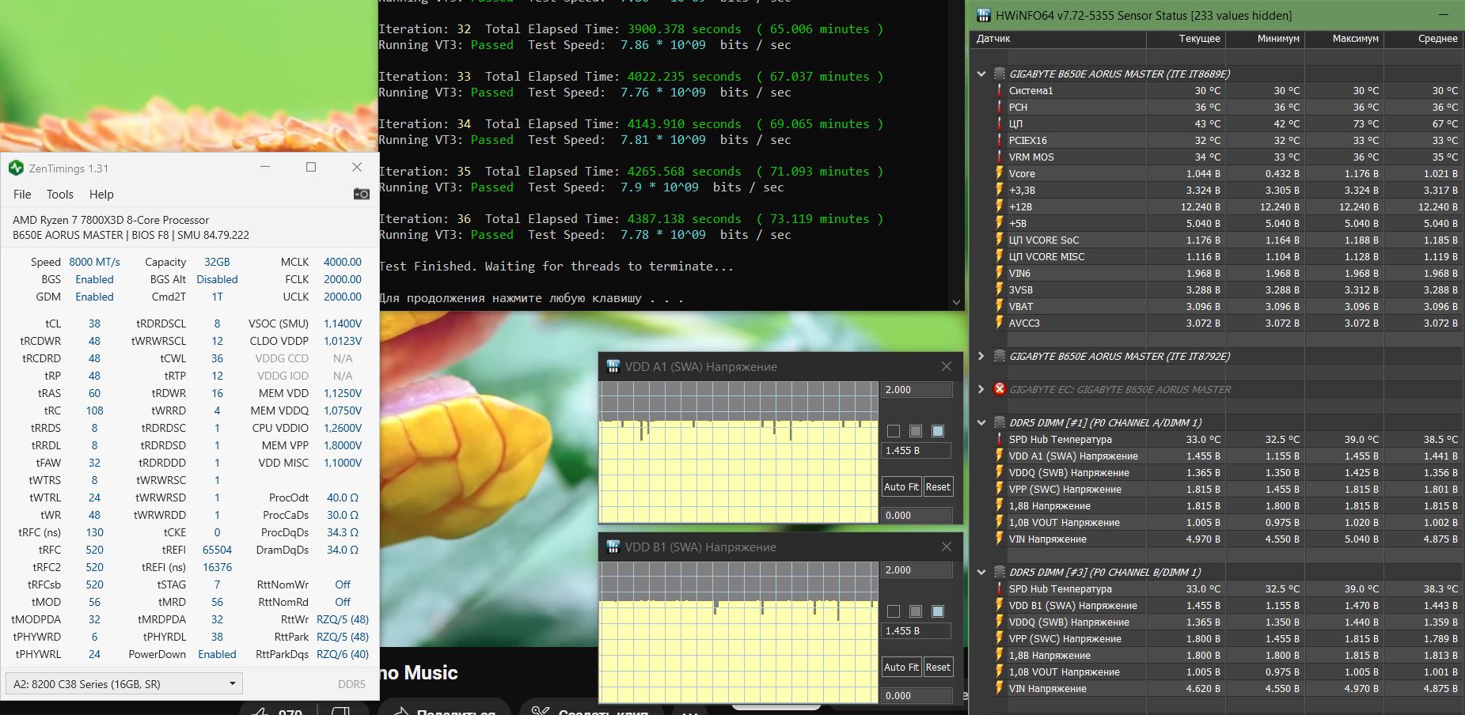Click the 2.000 maximum field in VDD B1 graph
The image size is (1465, 715).
[917, 569]
